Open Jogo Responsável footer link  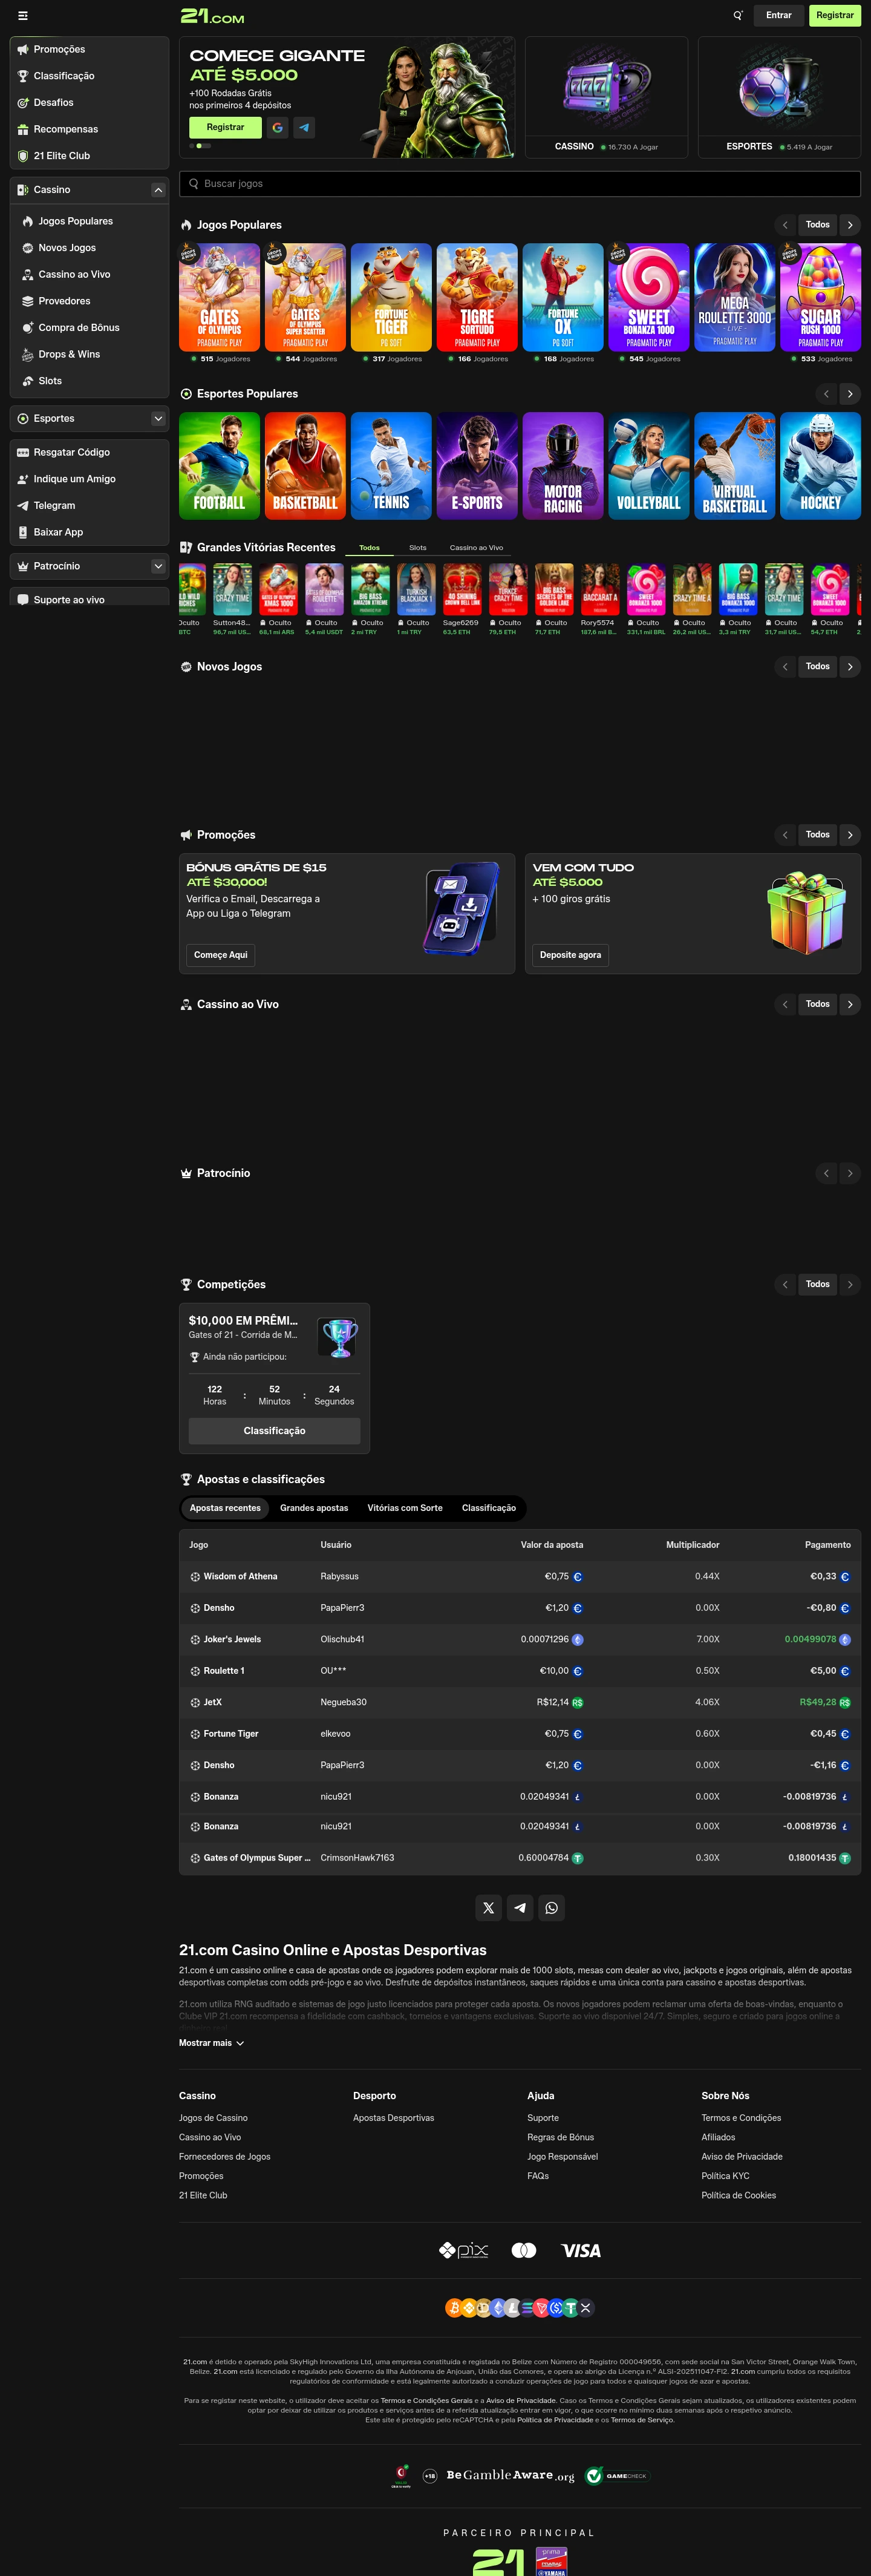(562, 2157)
